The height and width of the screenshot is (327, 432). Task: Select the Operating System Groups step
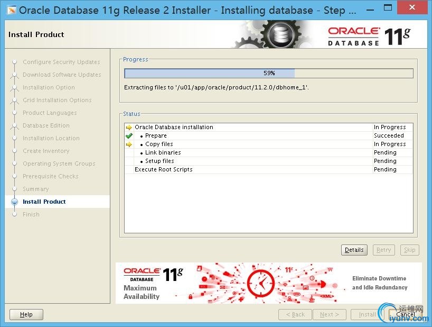point(59,163)
